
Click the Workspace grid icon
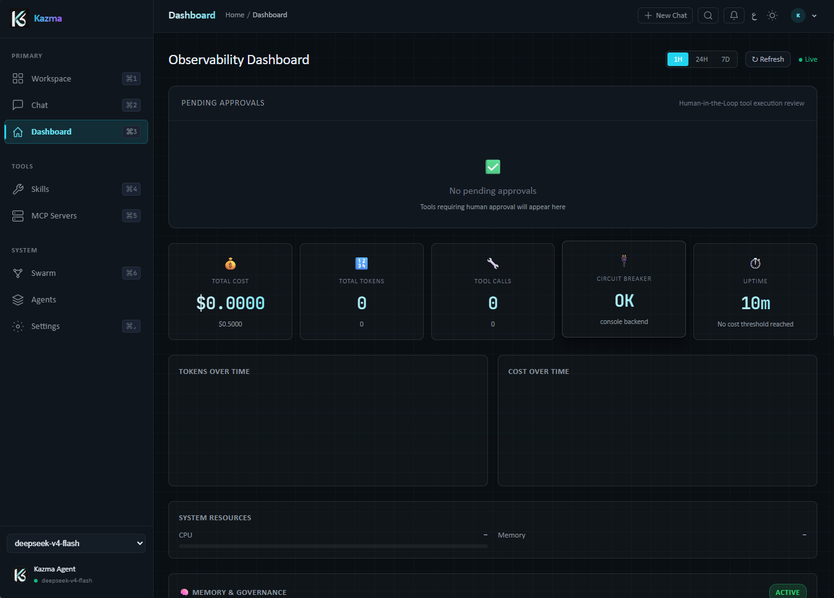coord(18,78)
